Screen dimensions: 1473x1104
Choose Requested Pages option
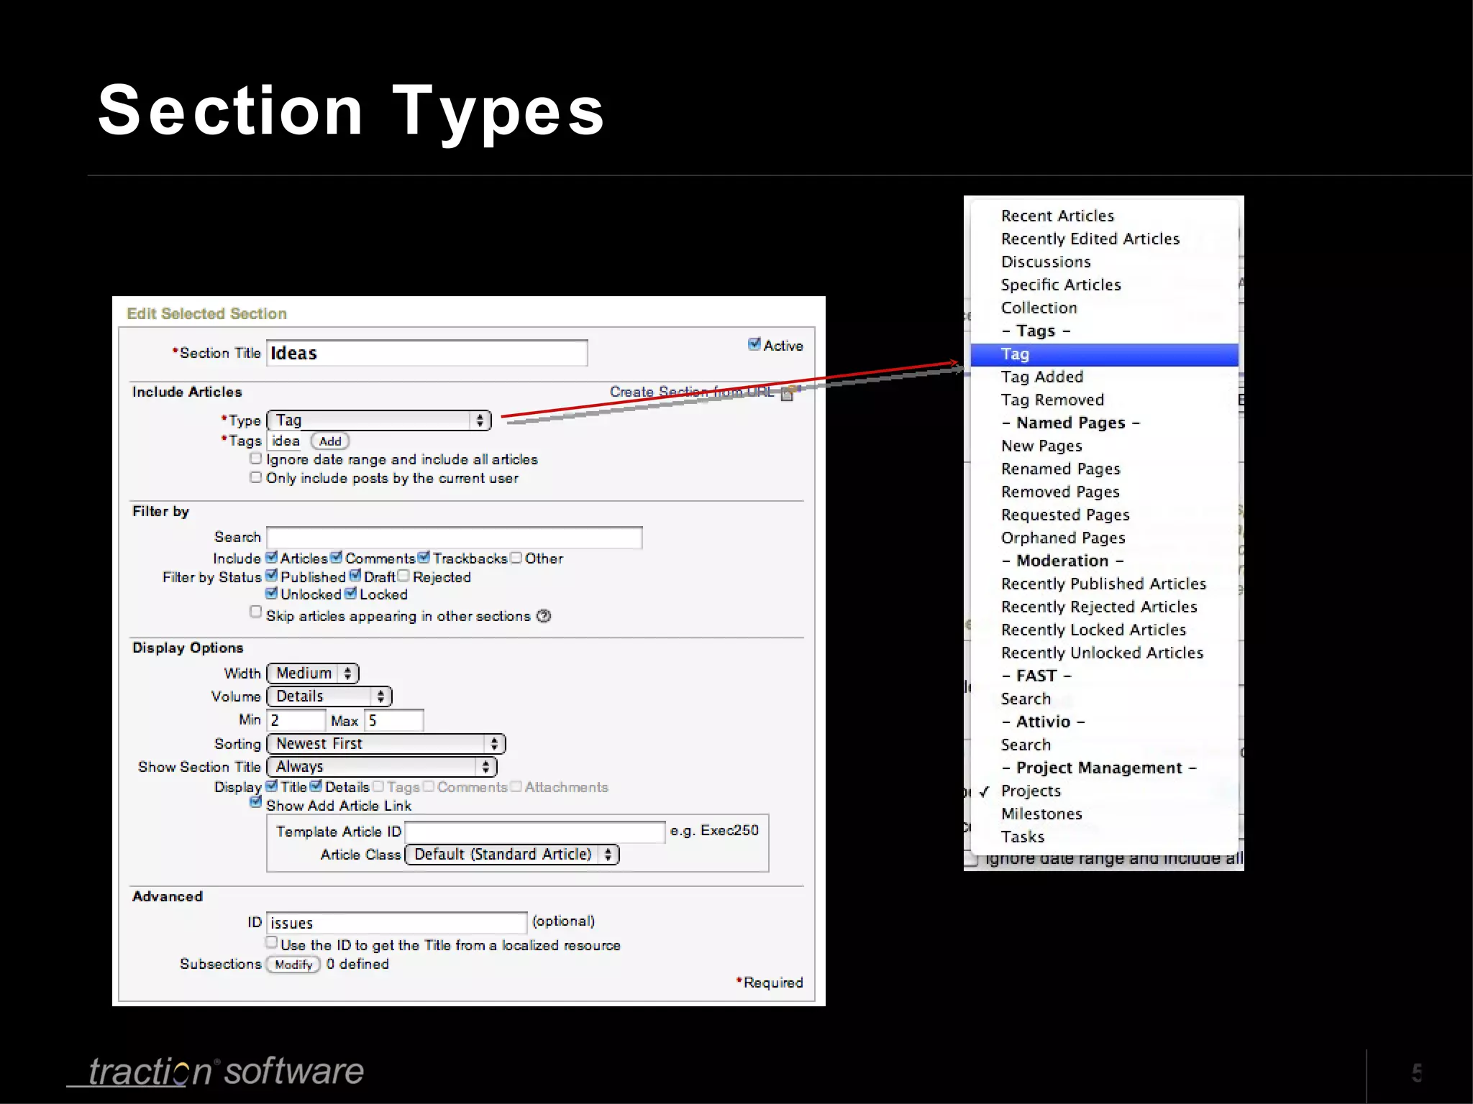(x=1105, y=515)
